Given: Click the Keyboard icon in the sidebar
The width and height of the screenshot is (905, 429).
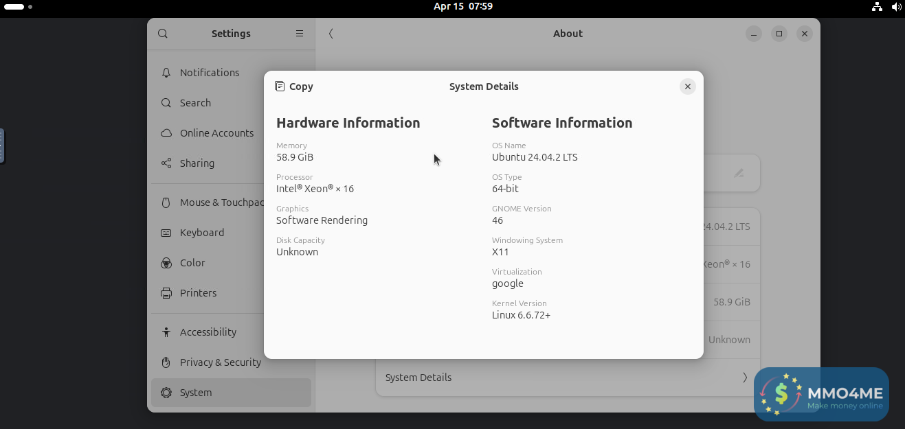Looking at the screenshot, I should tap(166, 233).
